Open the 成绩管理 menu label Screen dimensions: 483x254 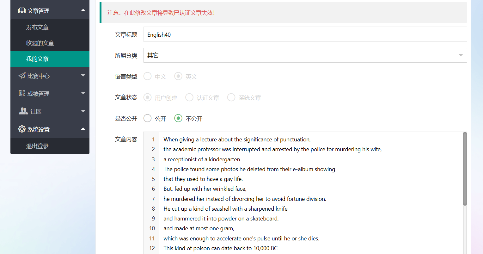38,94
